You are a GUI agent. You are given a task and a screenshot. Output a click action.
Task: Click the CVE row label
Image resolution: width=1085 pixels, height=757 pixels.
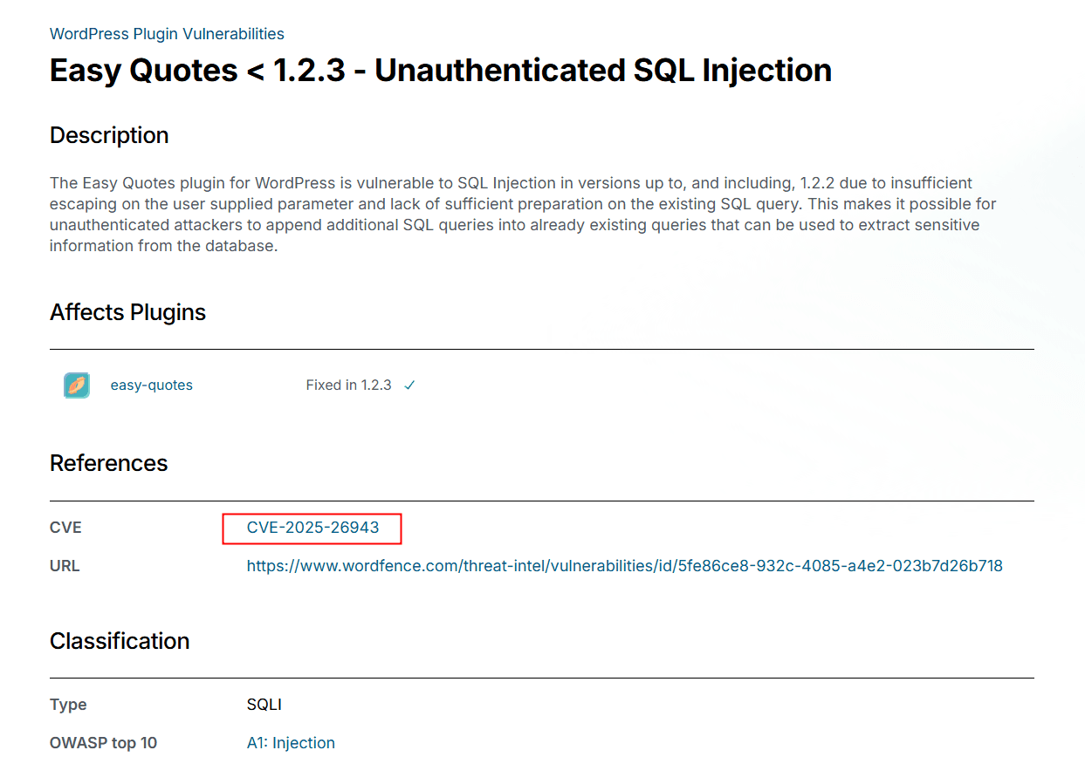pyautogui.click(x=65, y=528)
